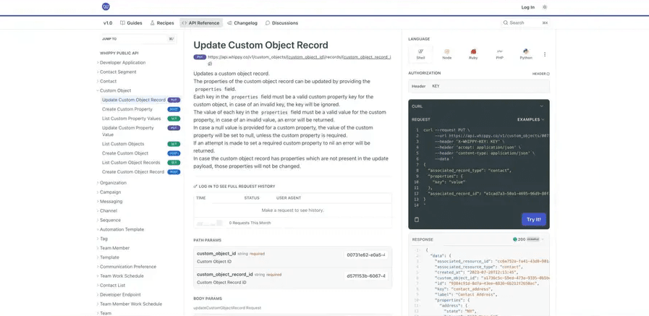
Task: Expand the Communication Preference section
Action: click(128, 267)
